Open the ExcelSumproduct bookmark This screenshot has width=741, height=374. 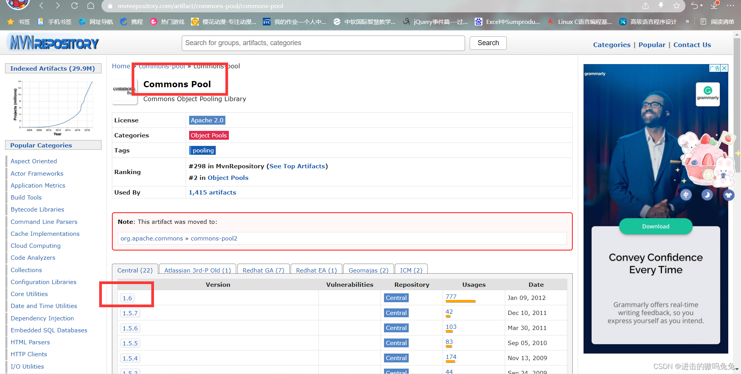pos(508,22)
